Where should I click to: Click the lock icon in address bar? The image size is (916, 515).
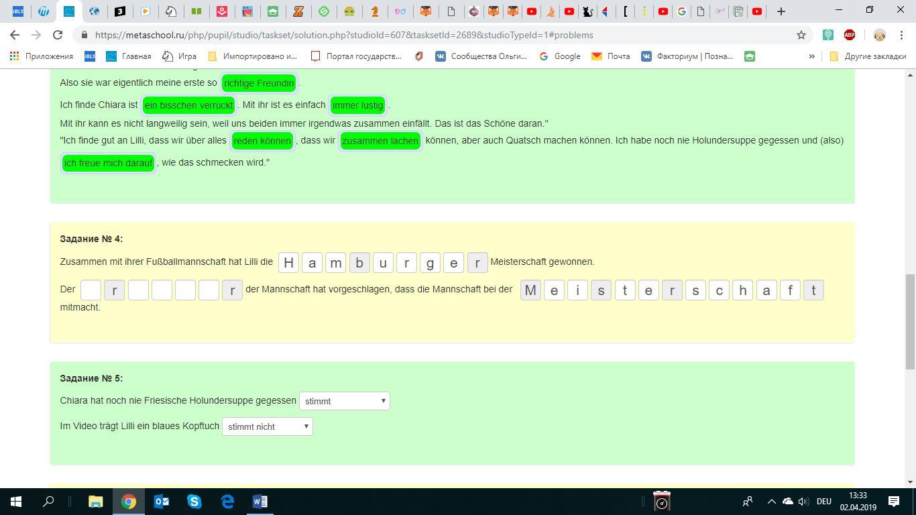pyautogui.click(x=85, y=35)
